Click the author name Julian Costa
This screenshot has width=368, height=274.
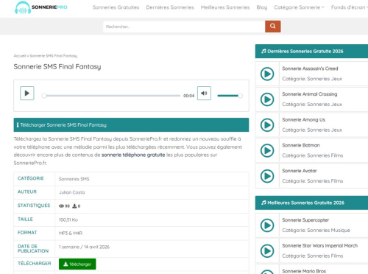(x=72, y=192)
